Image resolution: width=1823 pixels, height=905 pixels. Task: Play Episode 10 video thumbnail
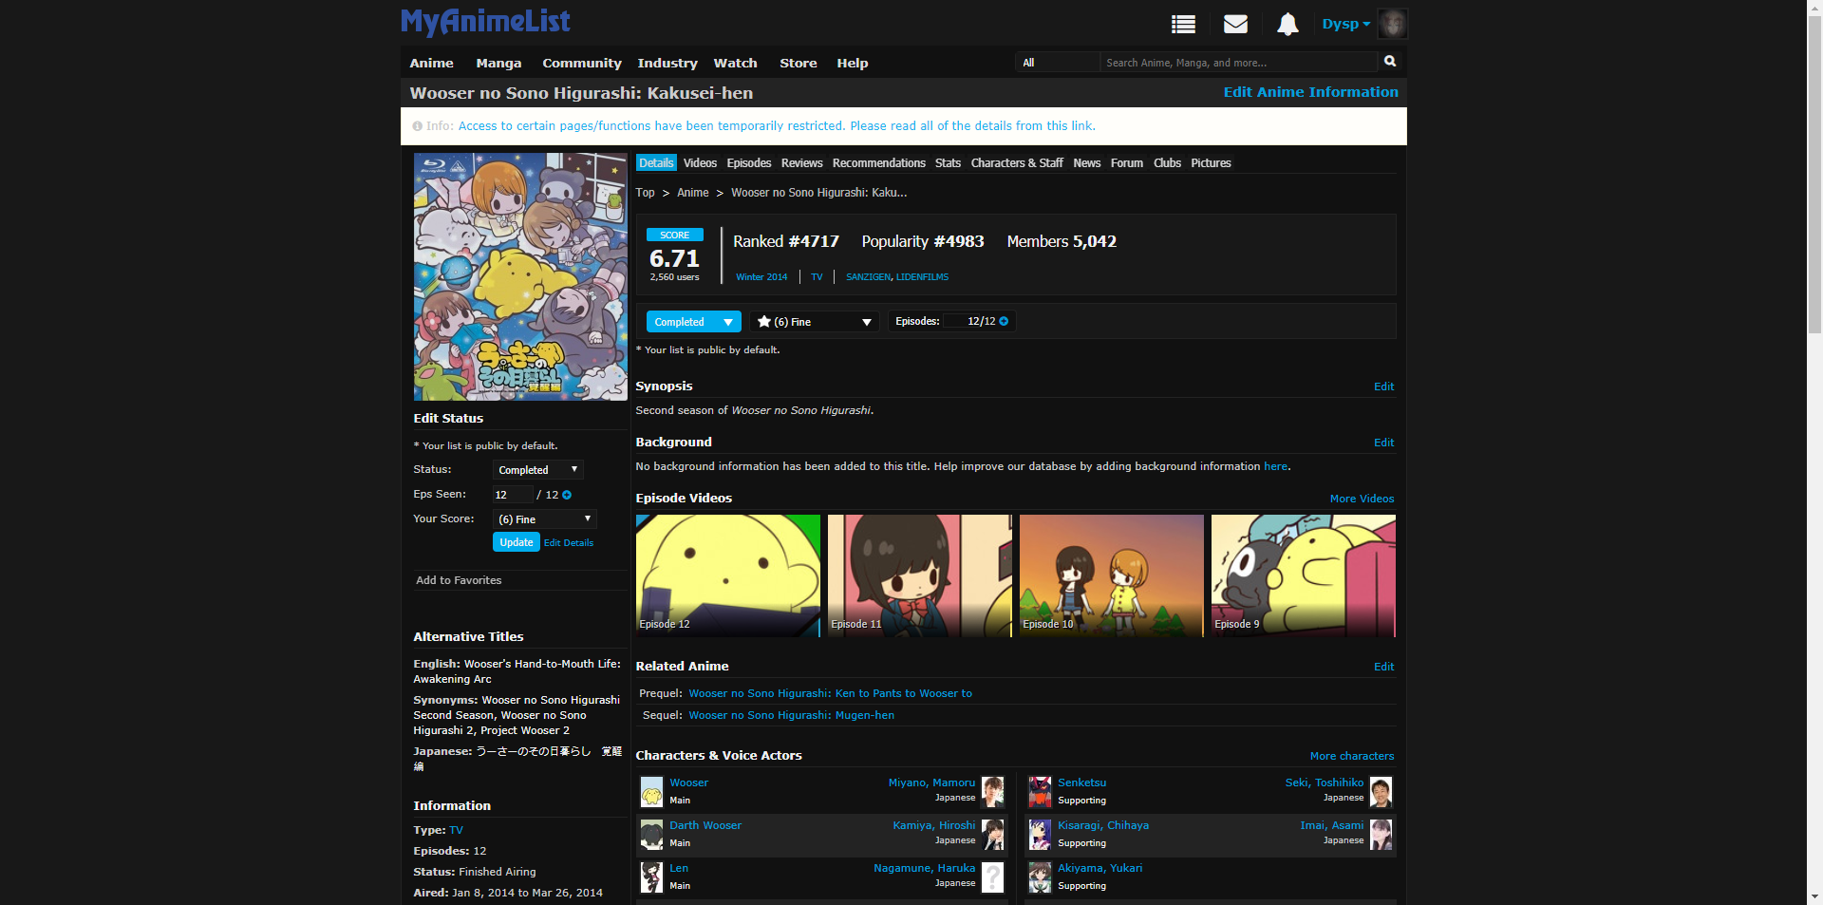[1111, 575]
